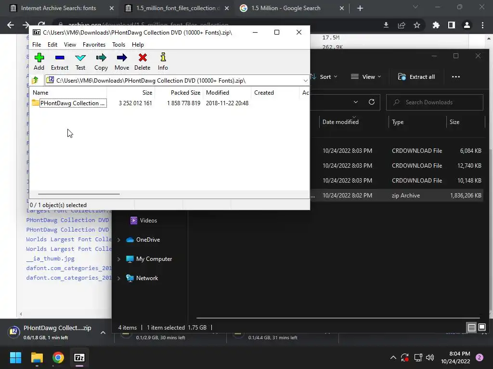
Task: Open PHontDawg download item options chevron
Action: click(103, 332)
